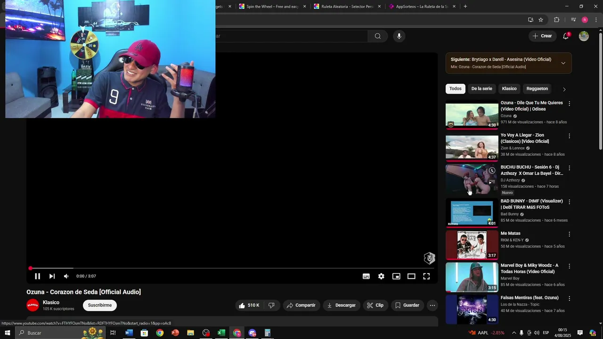
Task: Open the Klasico channel name link
Action: (51, 302)
